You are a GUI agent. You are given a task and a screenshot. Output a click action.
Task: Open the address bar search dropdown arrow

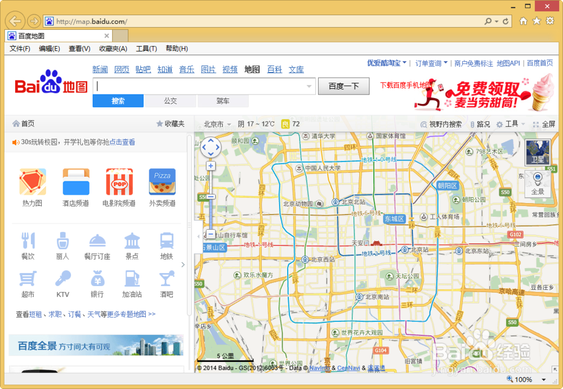497,21
